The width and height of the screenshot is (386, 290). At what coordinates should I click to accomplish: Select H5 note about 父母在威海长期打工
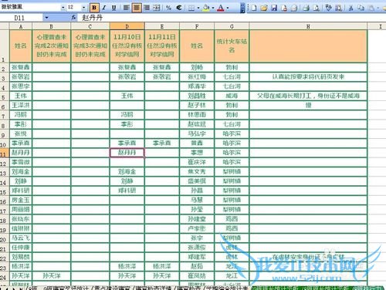[308, 96]
